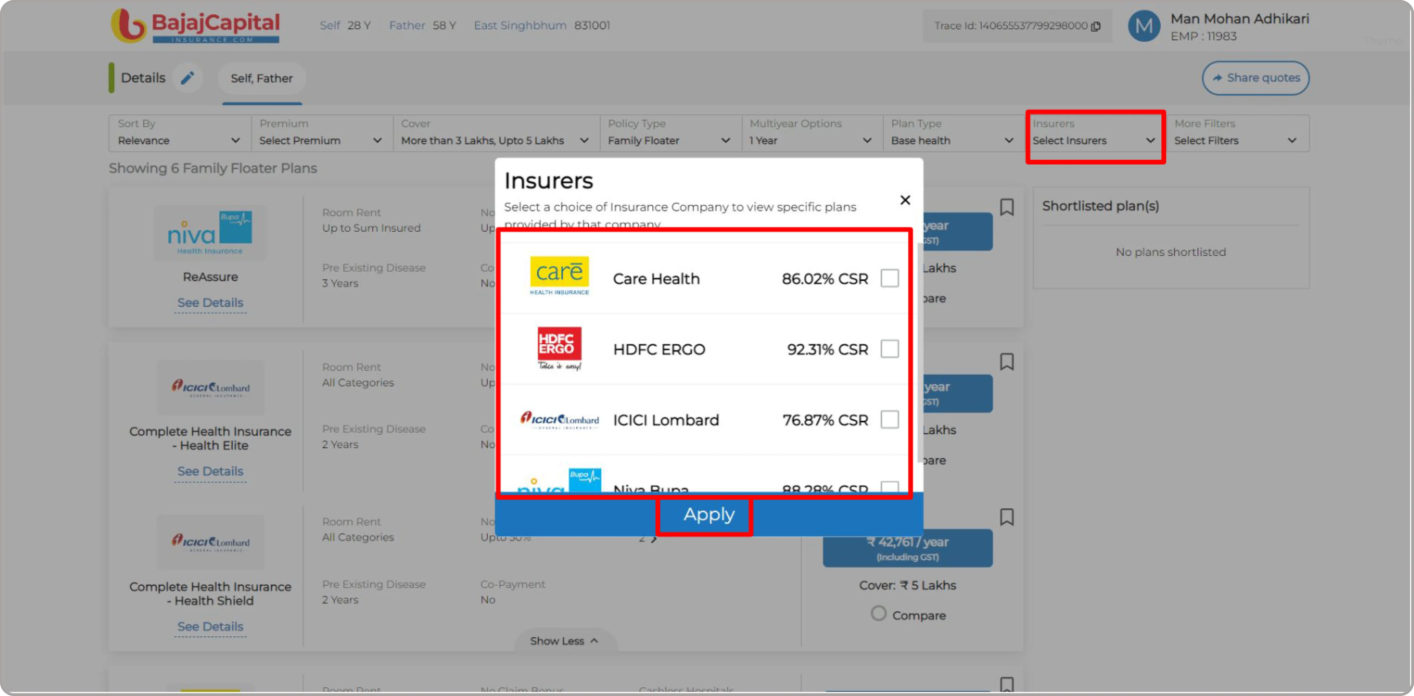
Task: Click the Trace Id box
Action: click(x=1017, y=26)
